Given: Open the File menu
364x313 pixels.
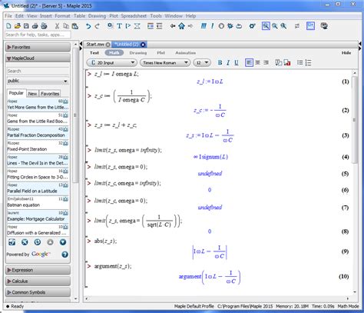Looking at the screenshot, I should point(8,16).
